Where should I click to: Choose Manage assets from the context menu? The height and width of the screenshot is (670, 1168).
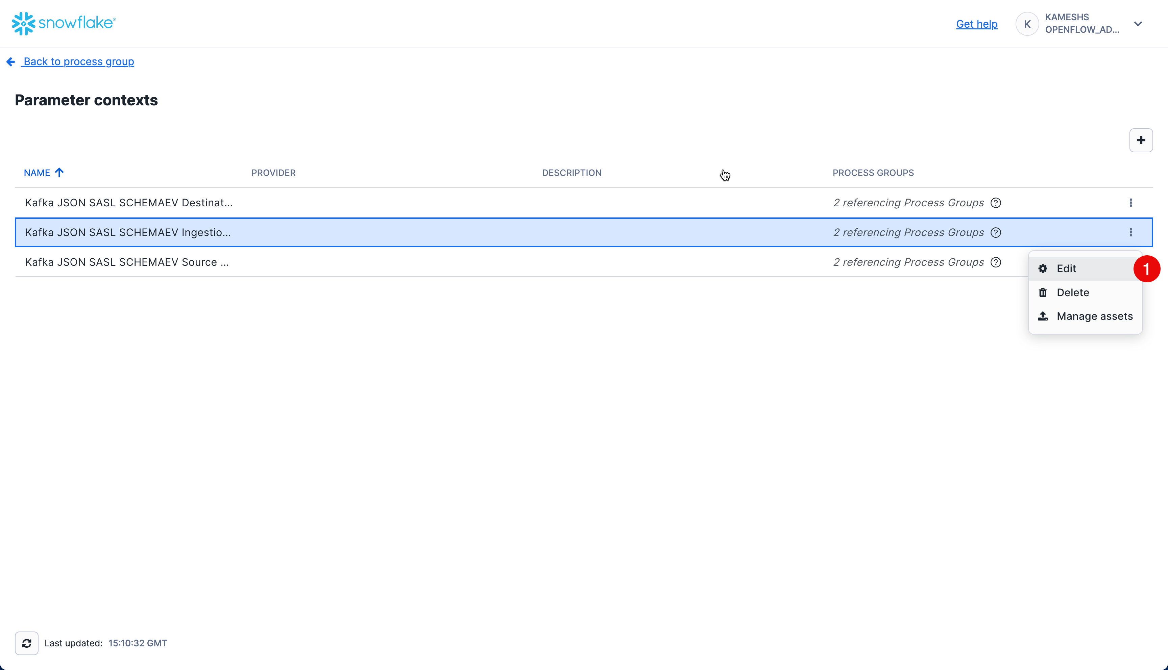(x=1095, y=316)
